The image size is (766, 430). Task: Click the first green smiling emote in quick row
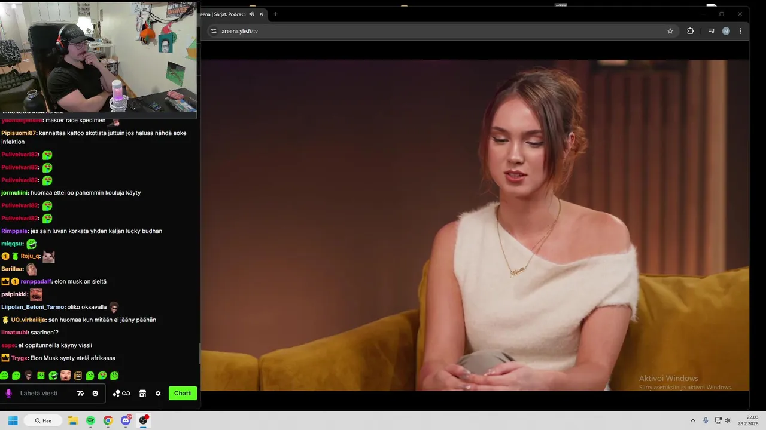click(x=4, y=376)
